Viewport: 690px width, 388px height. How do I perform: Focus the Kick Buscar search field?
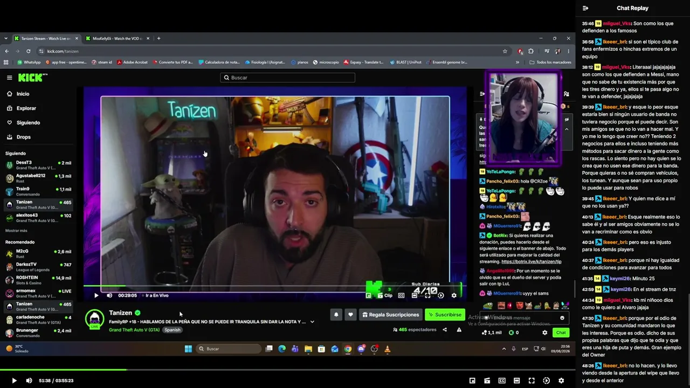tap(287, 78)
